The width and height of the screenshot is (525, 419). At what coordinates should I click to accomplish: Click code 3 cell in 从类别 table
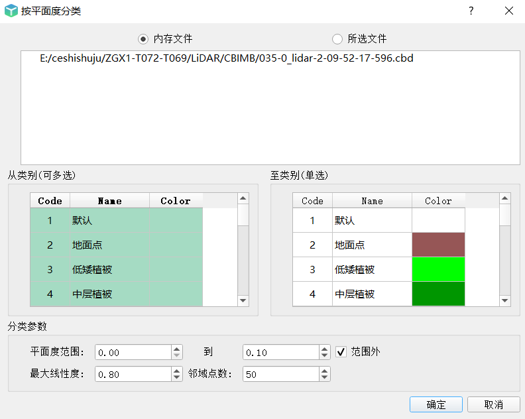(x=50, y=269)
